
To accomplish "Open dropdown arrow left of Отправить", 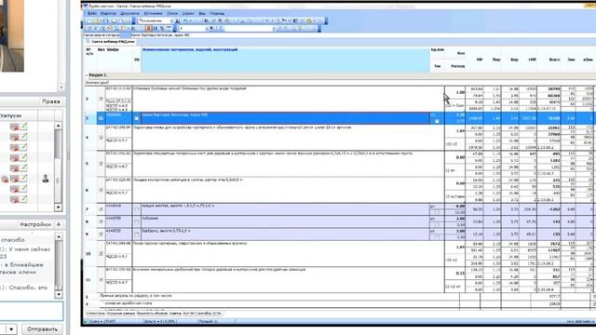I will [11, 328].
